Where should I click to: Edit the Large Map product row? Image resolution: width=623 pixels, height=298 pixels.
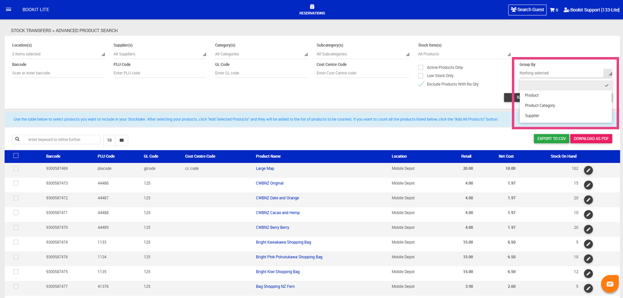coord(588,170)
